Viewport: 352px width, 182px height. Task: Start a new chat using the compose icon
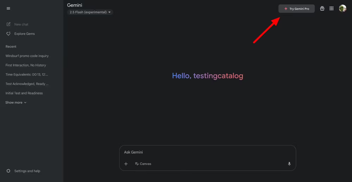point(8,24)
